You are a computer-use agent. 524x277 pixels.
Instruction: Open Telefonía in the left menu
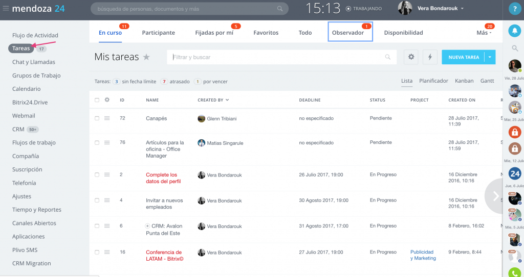24,183
